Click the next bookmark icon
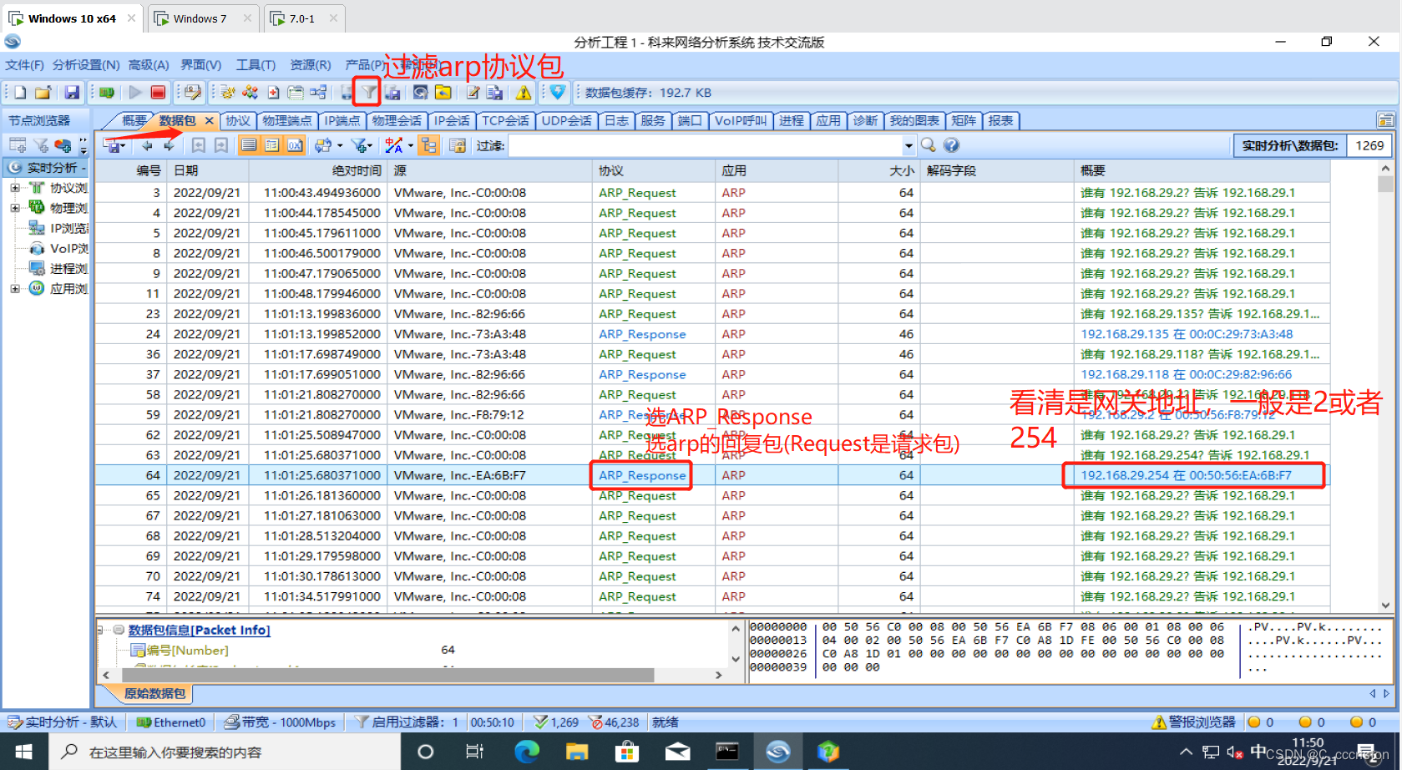Viewport: 1402px width, 770px height. (x=221, y=145)
